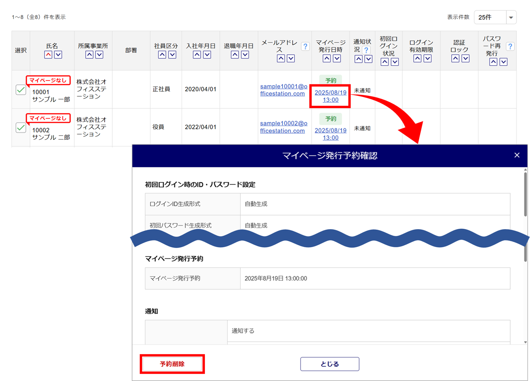The width and height of the screenshot is (530, 381).
Task: Uncheck the row for サンプル 一郎
Action: (x=21, y=90)
